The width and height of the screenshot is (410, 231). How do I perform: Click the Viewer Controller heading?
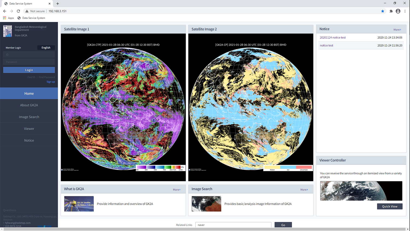click(x=333, y=160)
